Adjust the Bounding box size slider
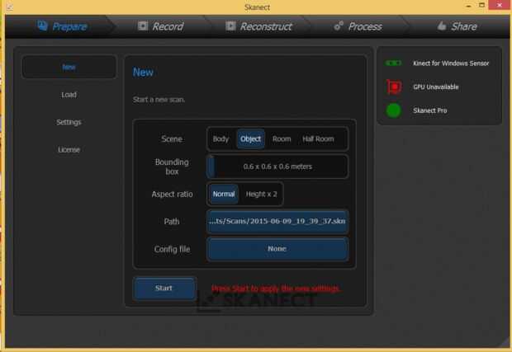The image size is (512, 352). pos(277,167)
